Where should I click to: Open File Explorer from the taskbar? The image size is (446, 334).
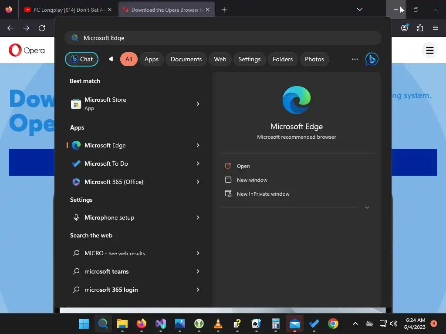click(122, 324)
